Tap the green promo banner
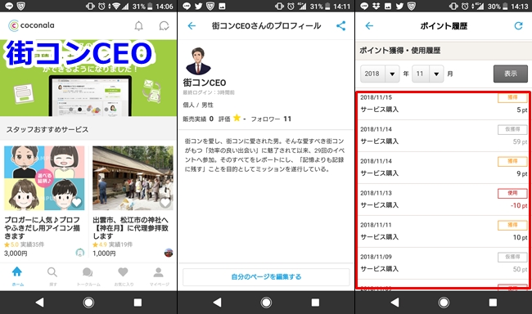This screenshot has width=532, height=314. 88,78
